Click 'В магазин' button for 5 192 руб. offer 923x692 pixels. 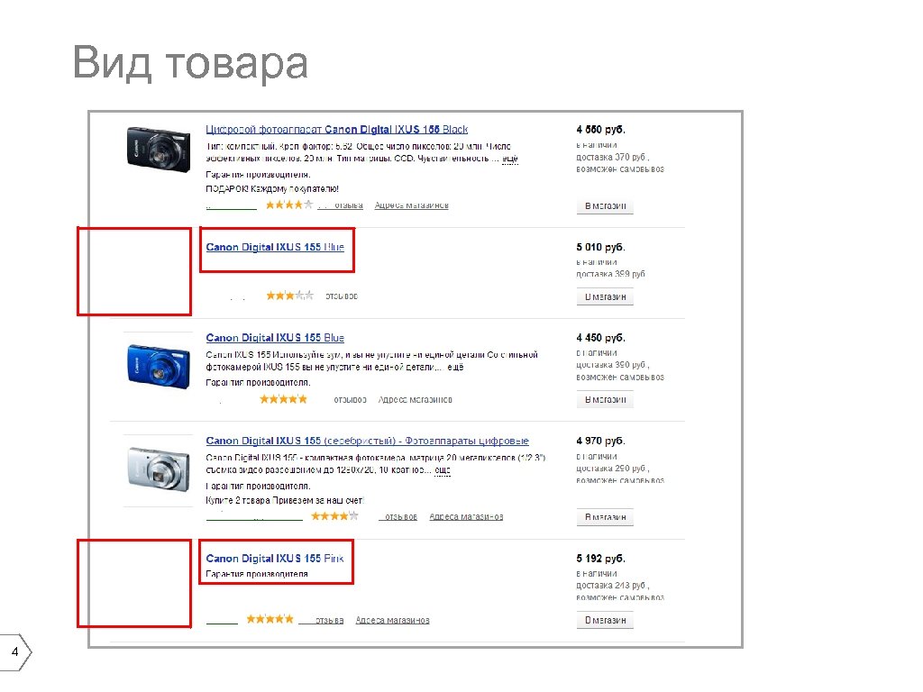coord(605,620)
